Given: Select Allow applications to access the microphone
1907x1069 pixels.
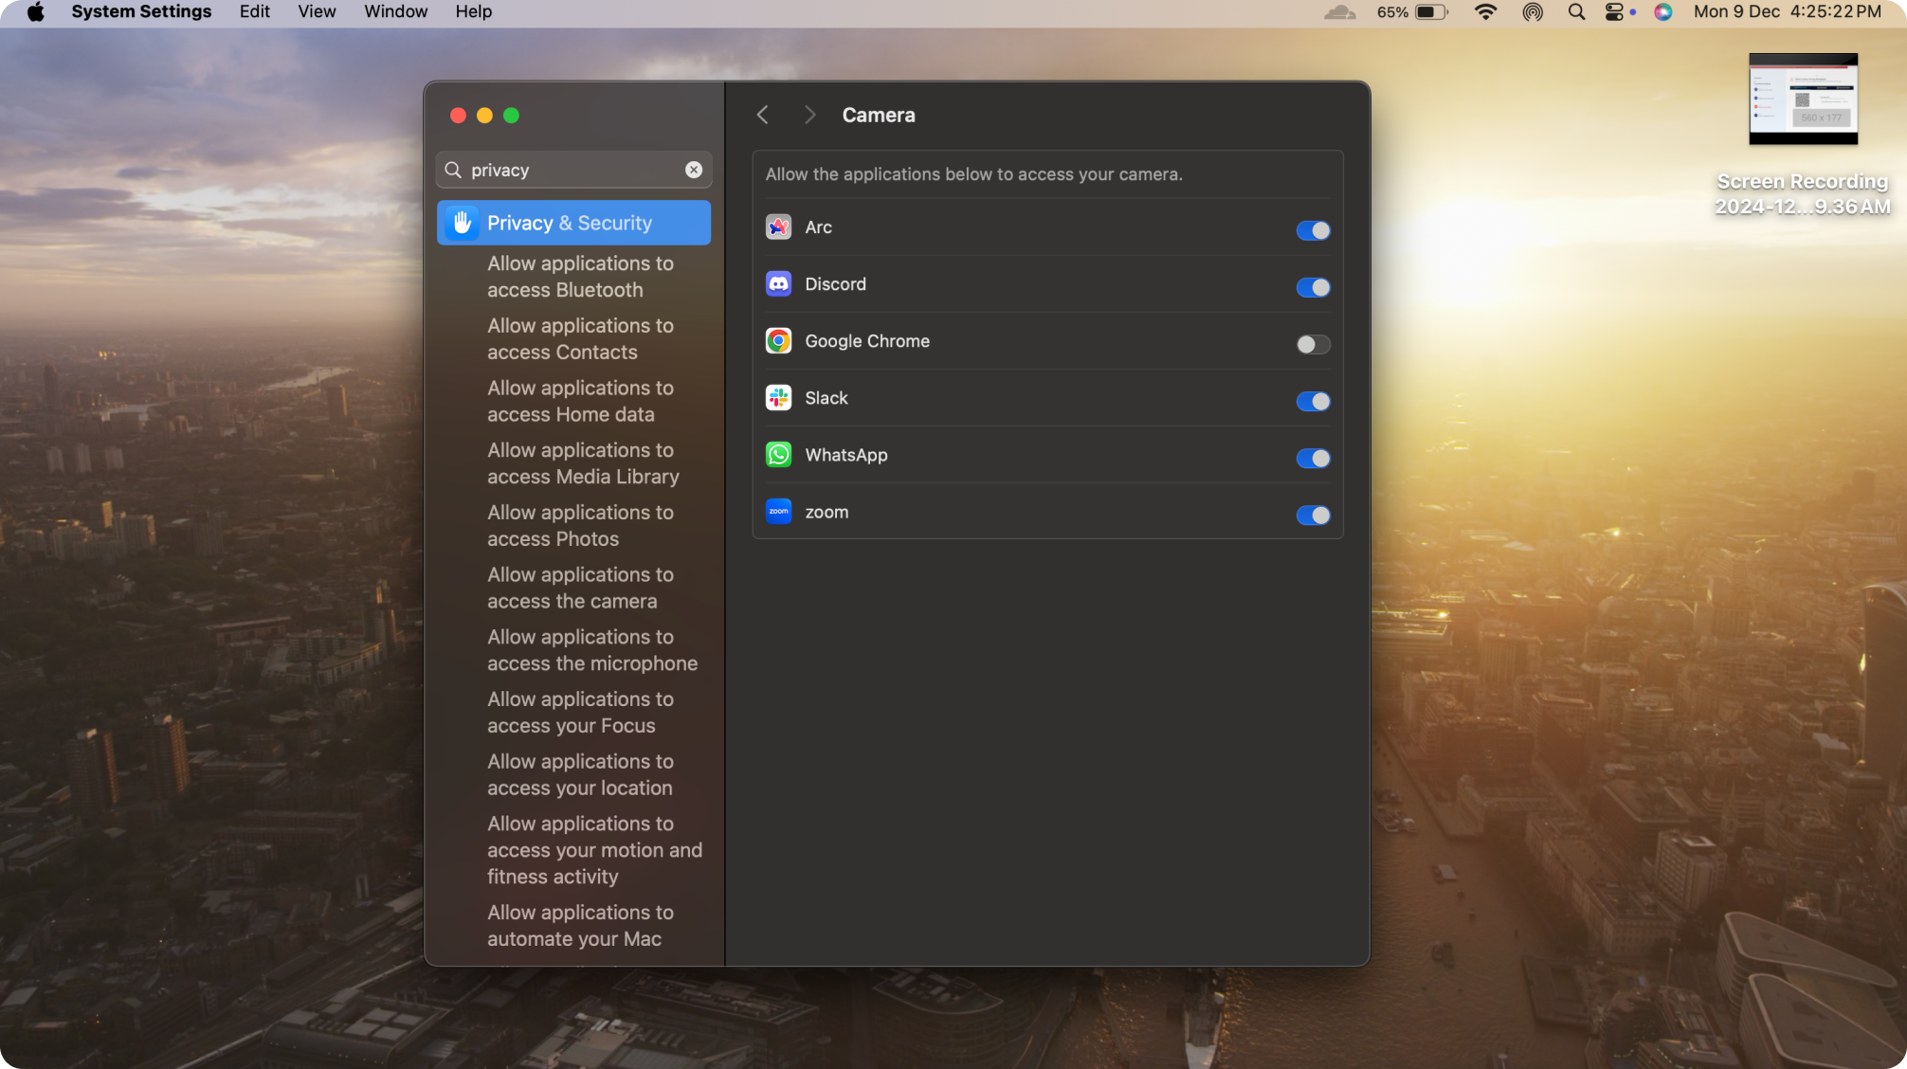Looking at the screenshot, I should pos(592,650).
